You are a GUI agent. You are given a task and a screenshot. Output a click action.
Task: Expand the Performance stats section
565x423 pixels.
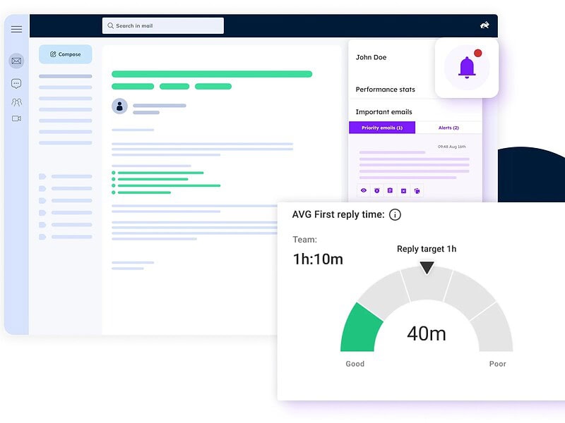(385, 90)
